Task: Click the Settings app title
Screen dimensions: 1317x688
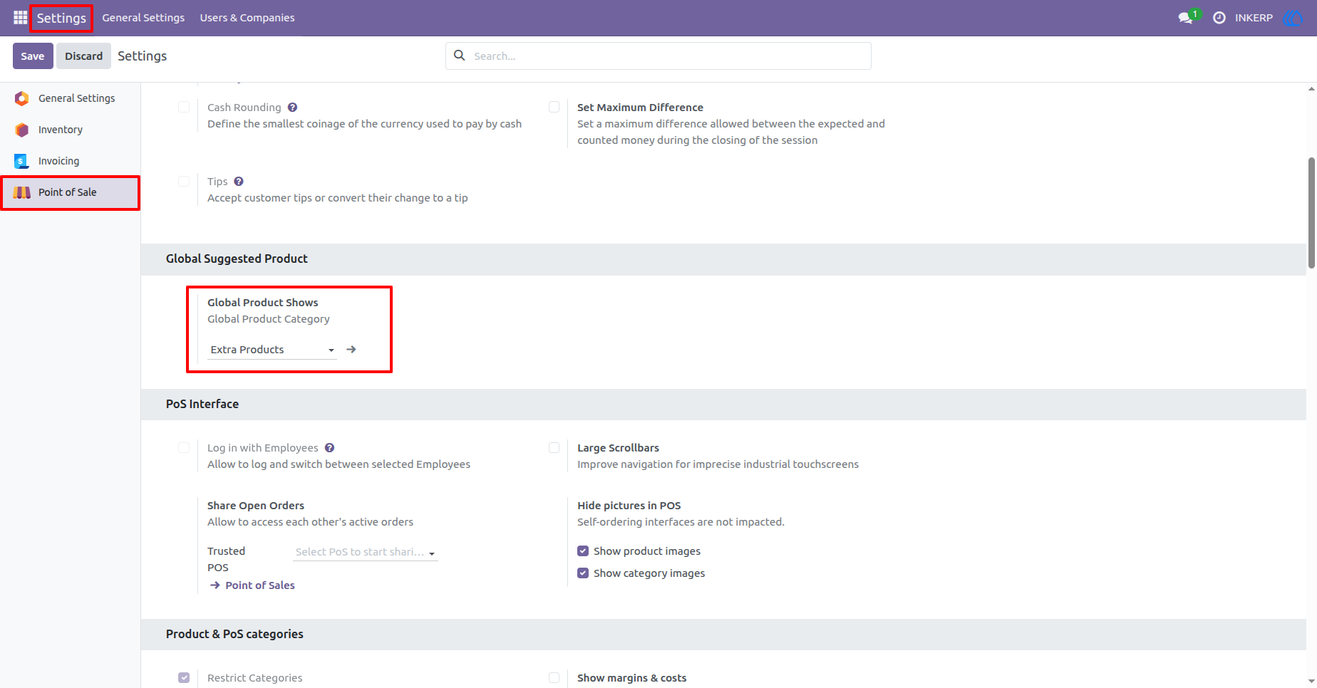Action: click(x=61, y=18)
